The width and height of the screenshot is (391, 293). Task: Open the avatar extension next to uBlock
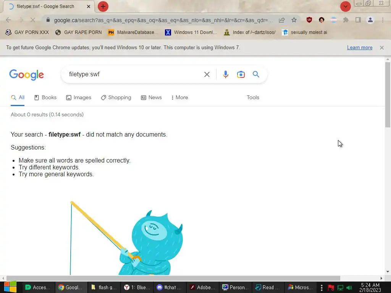click(322, 20)
